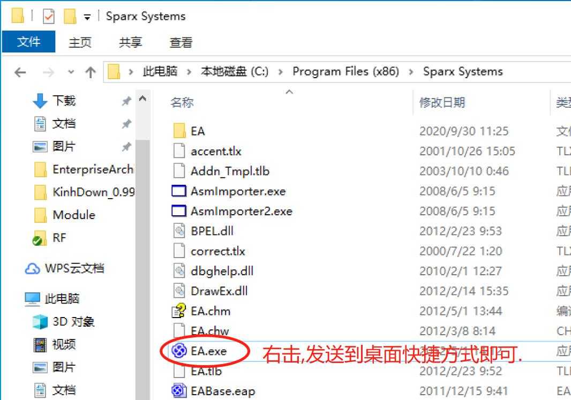Open the 文件 menu tab
The width and height of the screenshot is (571, 400).
click(29, 42)
